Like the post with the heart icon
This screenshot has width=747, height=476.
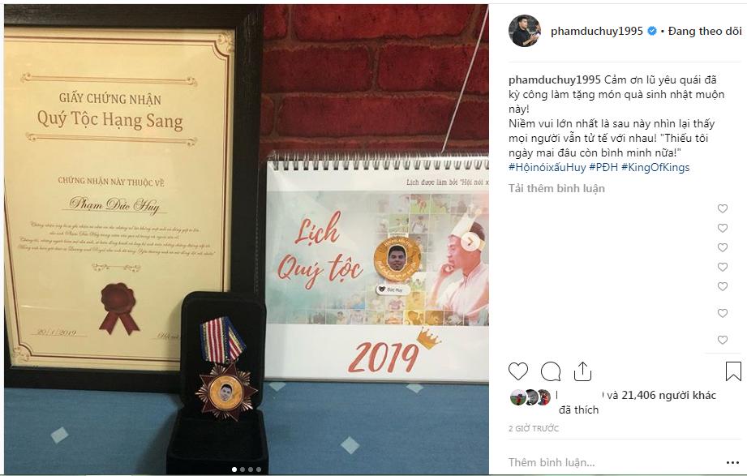click(x=517, y=371)
